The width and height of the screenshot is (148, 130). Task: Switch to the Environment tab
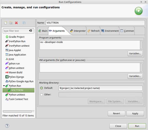[110, 31]
